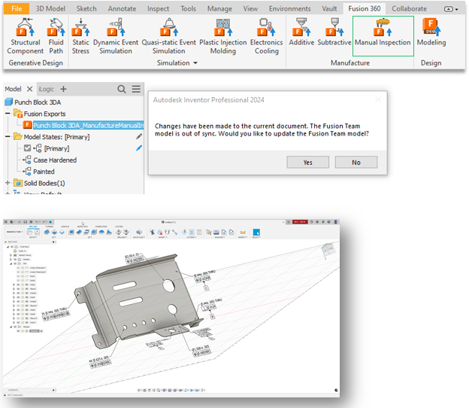Image resolution: width=469 pixels, height=408 pixels.
Task: Switch to the 3D Model ribbon tab
Action: (x=50, y=9)
